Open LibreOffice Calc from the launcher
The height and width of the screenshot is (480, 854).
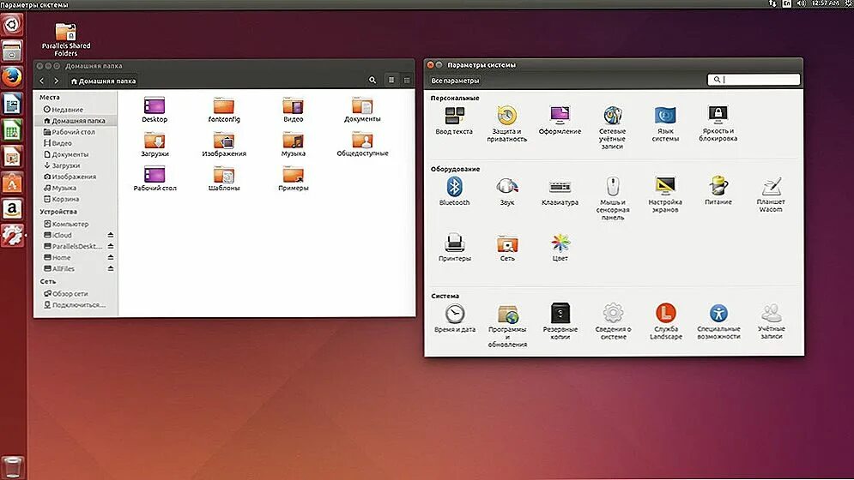coord(12,130)
